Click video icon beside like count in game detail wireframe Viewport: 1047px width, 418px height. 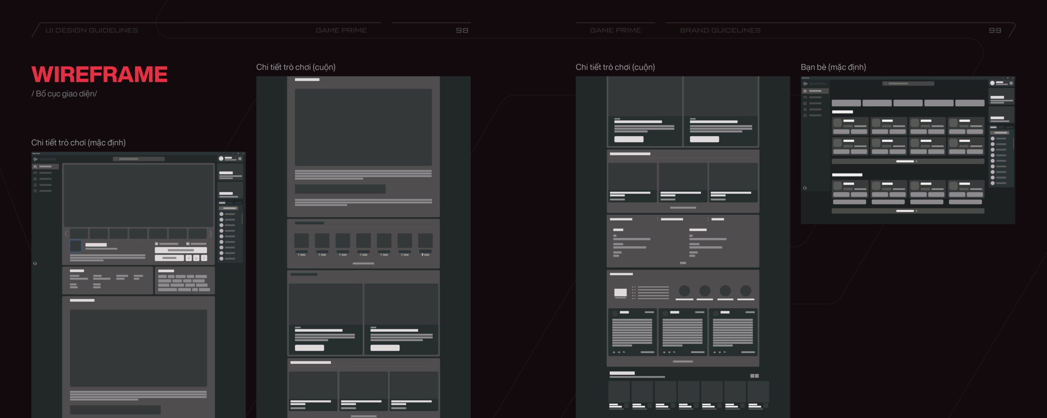pos(188,244)
